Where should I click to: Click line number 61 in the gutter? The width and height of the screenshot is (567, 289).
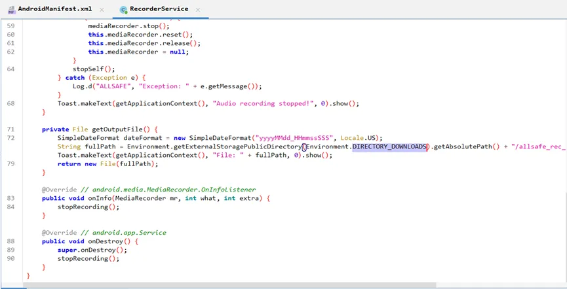[11, 43]
